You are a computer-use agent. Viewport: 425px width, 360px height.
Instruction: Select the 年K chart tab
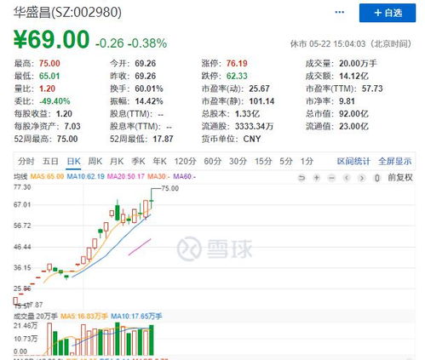pyautogui.click(x=160, y=162)
